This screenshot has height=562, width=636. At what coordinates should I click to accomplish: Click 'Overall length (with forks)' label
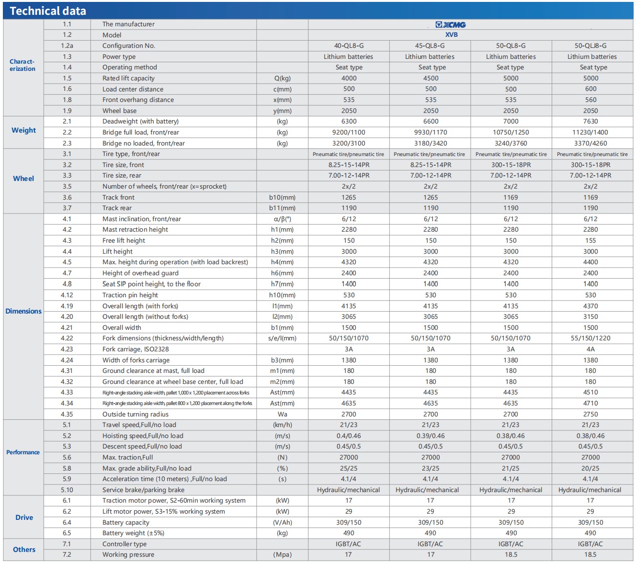[140, 306]
